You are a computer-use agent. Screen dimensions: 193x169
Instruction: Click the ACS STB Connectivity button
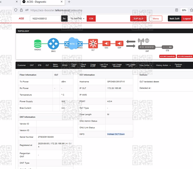pyautogui.click(x=185, y=56)
